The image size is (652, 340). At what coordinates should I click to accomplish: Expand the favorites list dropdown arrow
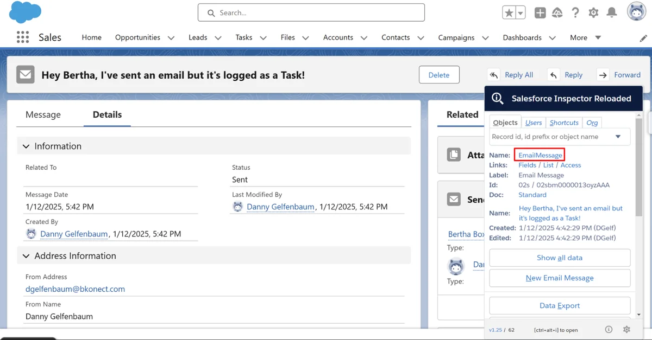click(521, 12)
